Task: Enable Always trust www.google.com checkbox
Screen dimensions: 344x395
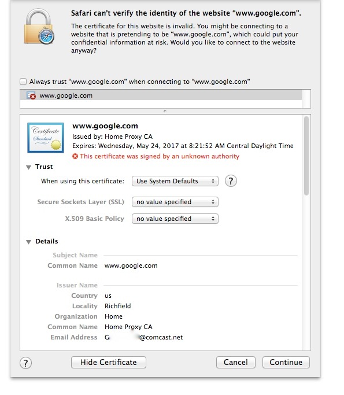Action: (23, 82)
